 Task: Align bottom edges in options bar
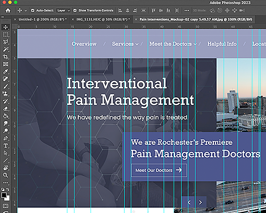click(x=168, y=11)
